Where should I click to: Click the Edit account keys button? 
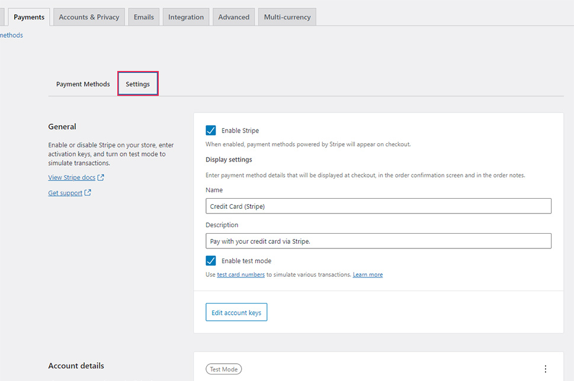click(236, 312)
